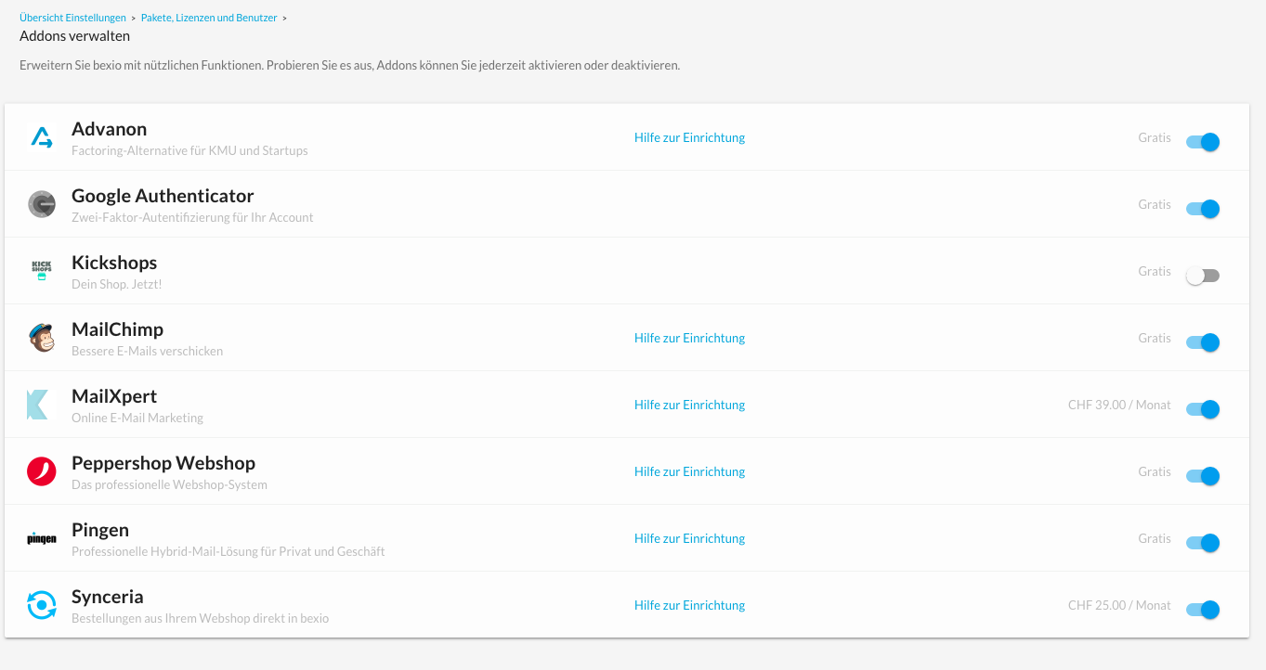Image resolution: width=1266 pixels, height=670 pixels.
Task: Turn off the Synceria switch
Action: 1203,610
